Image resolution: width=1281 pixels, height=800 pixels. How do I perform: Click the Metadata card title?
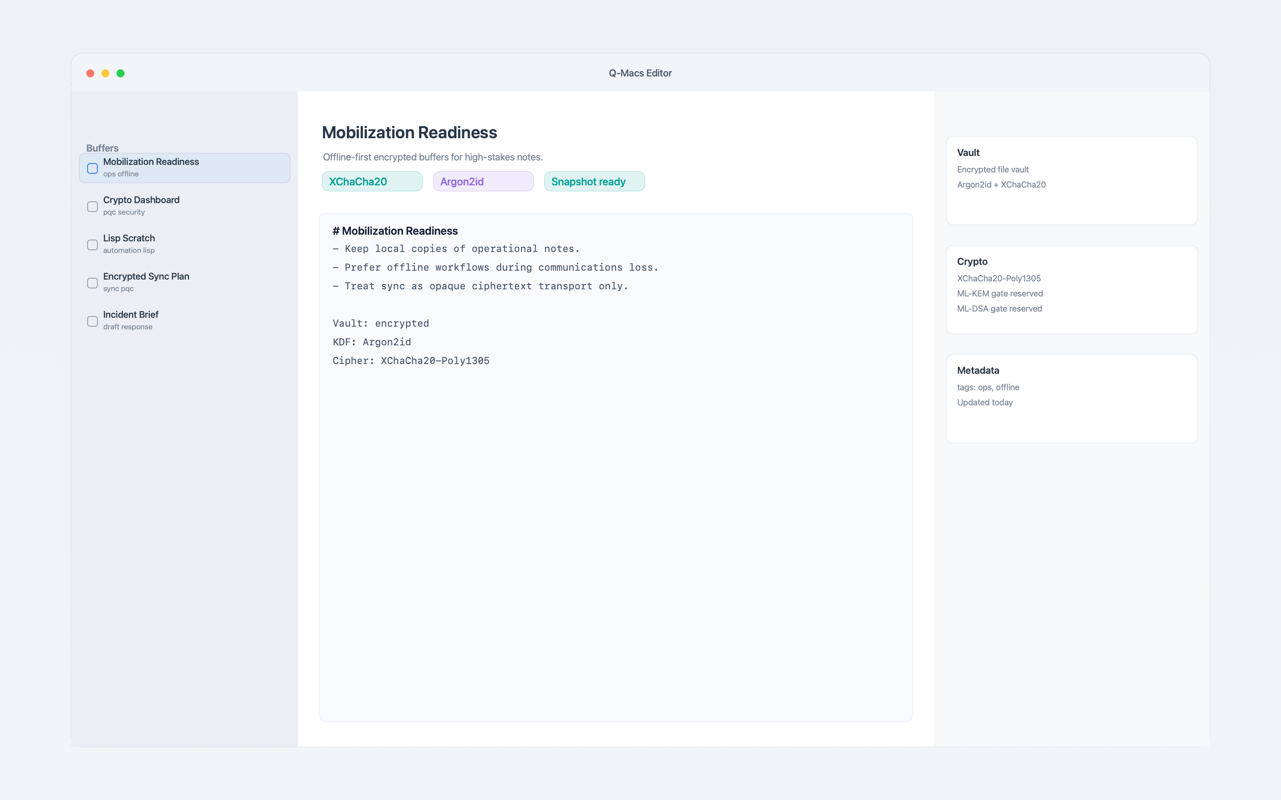(978, 370)
